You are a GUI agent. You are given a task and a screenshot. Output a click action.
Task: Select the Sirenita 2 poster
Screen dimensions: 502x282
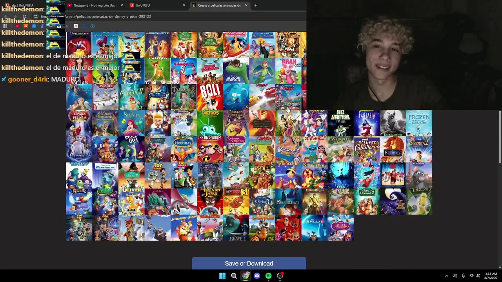[x=419, y=150]
